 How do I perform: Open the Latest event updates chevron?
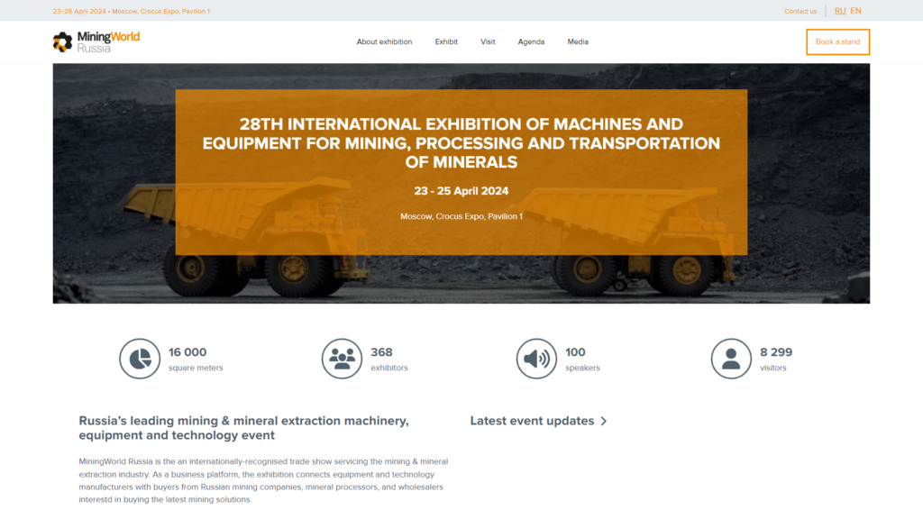coord(603,422)
